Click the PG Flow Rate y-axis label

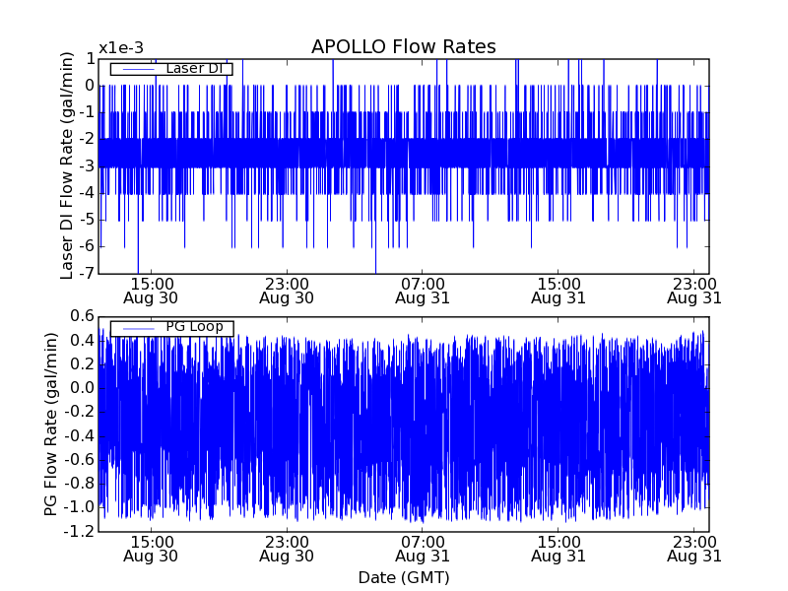[51, 425]
